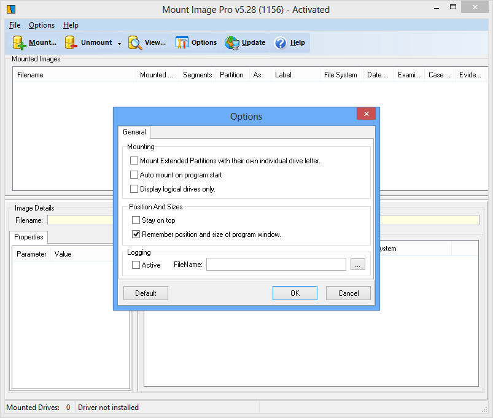The image size is (493, 418).
Task: Click Driver not installed status text
Action: click(108, 408)
